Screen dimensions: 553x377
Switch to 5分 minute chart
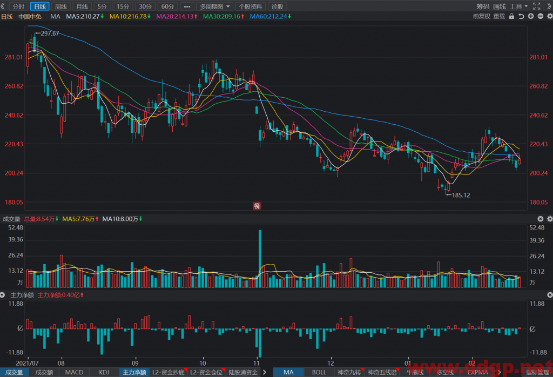[102, 6]
